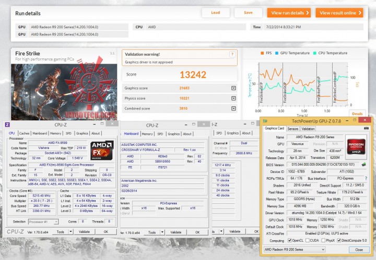Click the Load button in Run details
The width and height of the screenshot is (376, 260).
[x=216, y=13]
